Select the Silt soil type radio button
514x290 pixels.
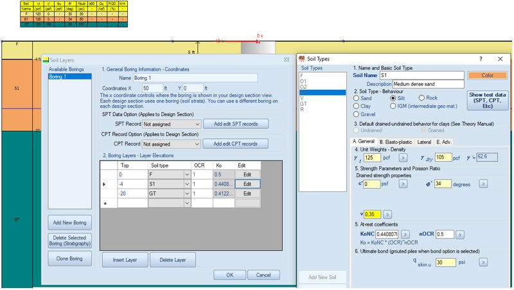coord(393,98)
